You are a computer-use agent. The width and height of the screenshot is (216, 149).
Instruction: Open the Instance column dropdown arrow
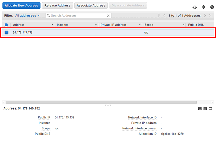[x=96, y=25]
